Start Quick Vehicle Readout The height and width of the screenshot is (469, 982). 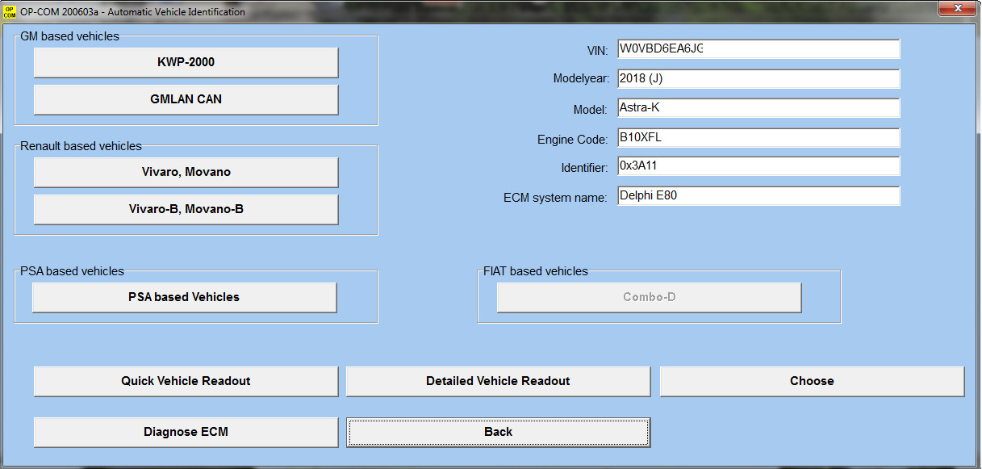(186, 381)
